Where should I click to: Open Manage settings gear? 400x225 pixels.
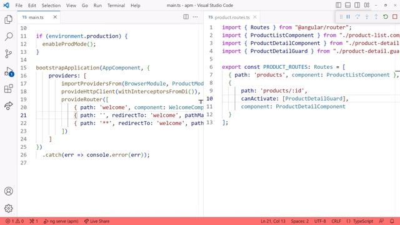point(8,208)
